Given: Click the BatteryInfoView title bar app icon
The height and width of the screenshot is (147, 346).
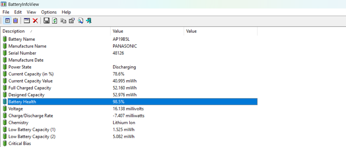Looking at the screenshot, I should (x=4, y=4).
